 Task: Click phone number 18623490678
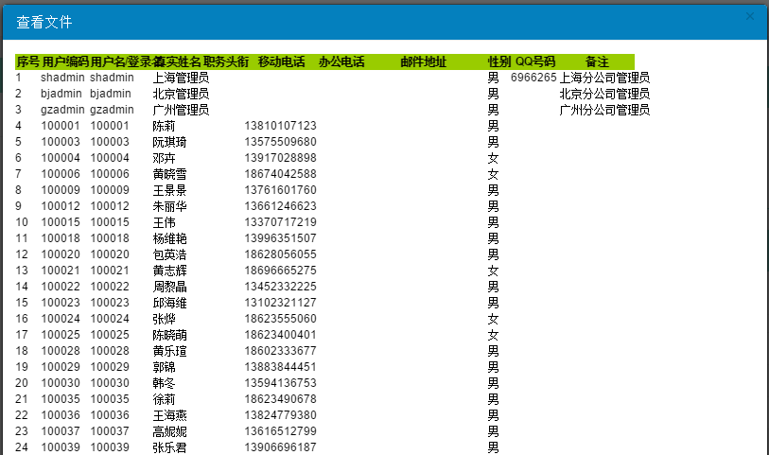pyautogui.click(x=281, y=399)
